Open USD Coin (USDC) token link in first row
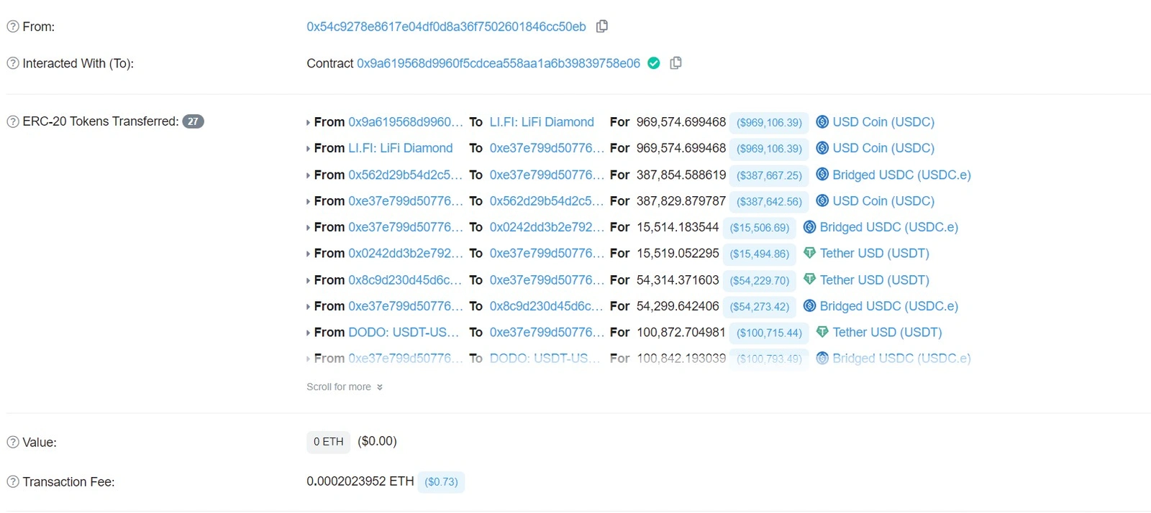 pos(883,122)
